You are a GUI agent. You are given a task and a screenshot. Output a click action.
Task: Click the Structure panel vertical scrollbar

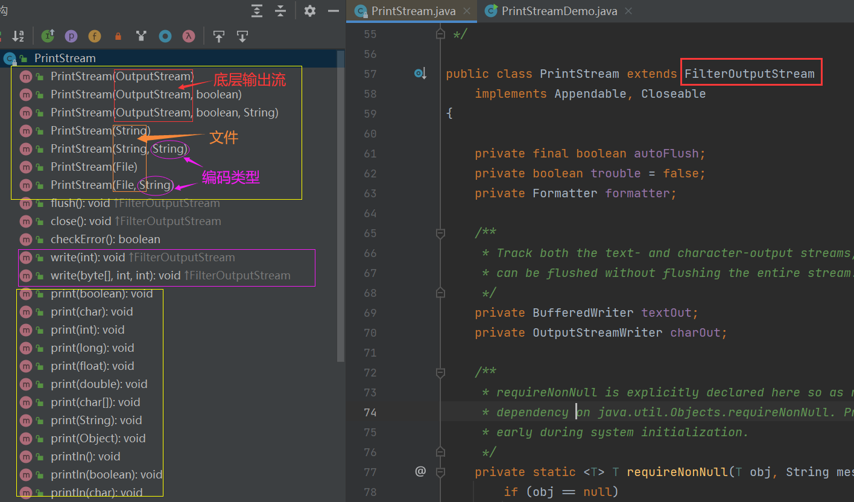(341, 205)
